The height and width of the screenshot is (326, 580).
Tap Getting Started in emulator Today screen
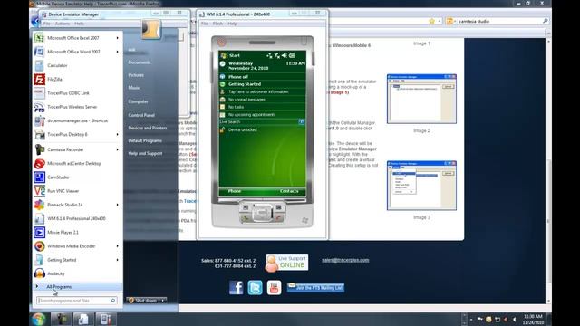(262, 84)
